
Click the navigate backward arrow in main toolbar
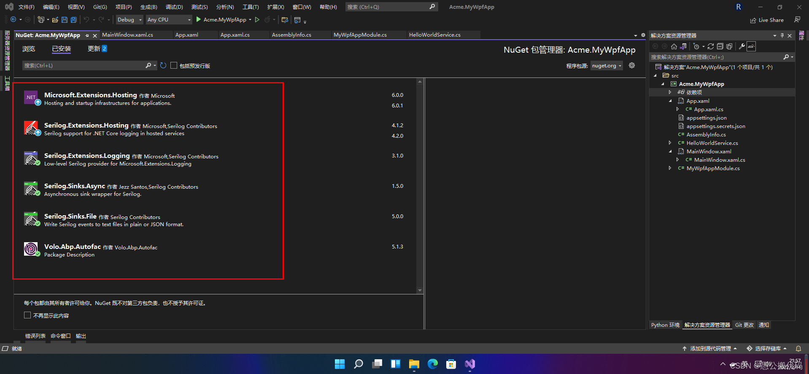[13, 19]
